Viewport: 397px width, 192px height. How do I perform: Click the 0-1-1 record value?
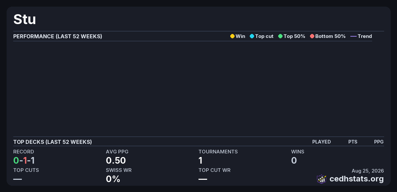24,161
